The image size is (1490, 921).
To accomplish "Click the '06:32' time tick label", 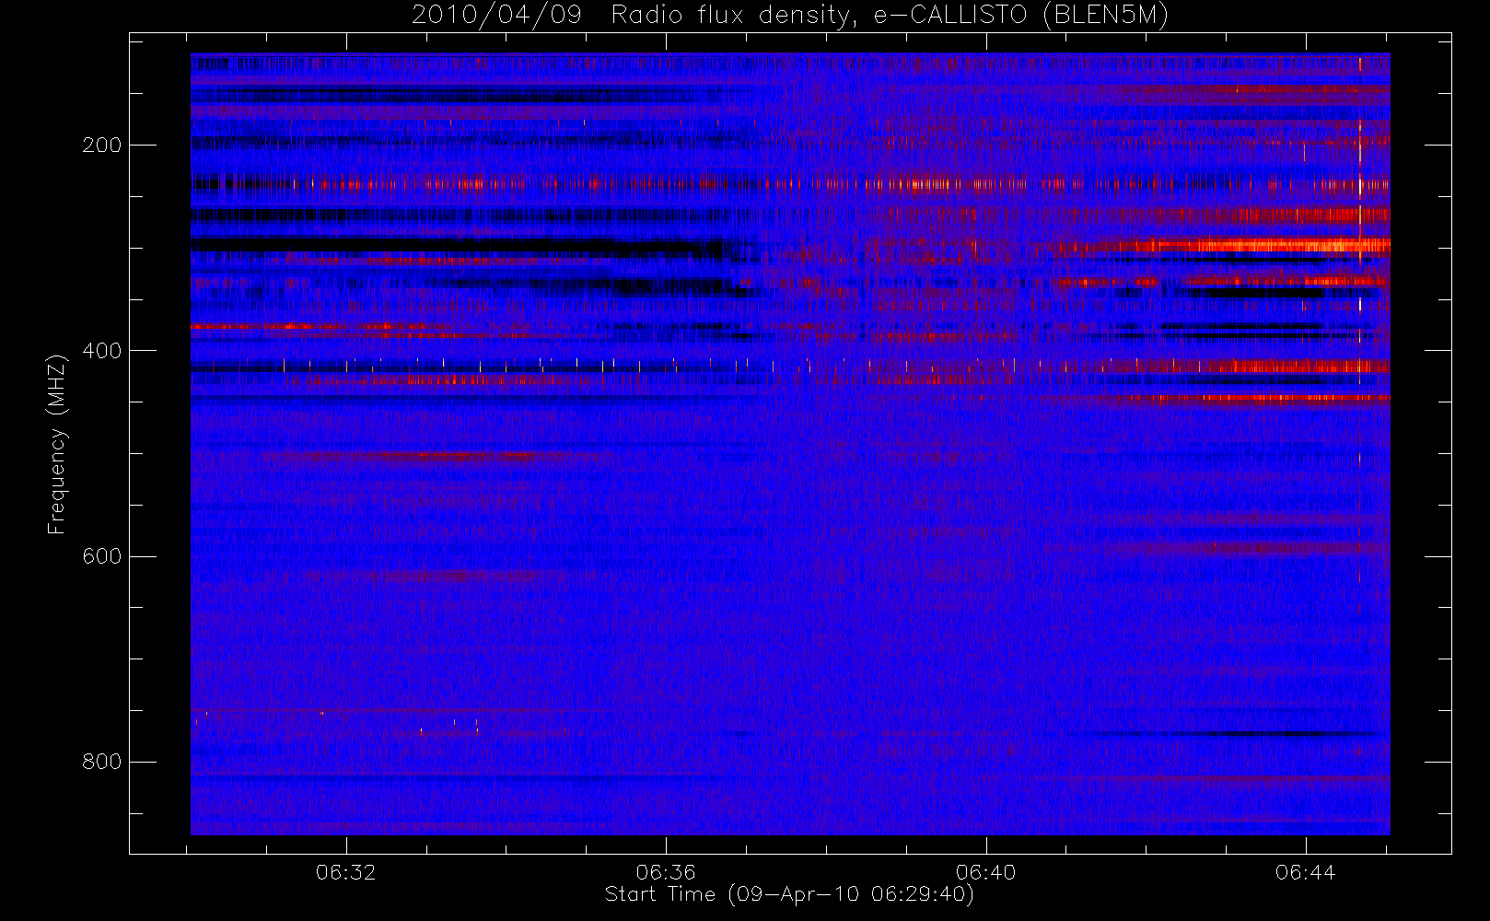I will click(x=346, y=872).
